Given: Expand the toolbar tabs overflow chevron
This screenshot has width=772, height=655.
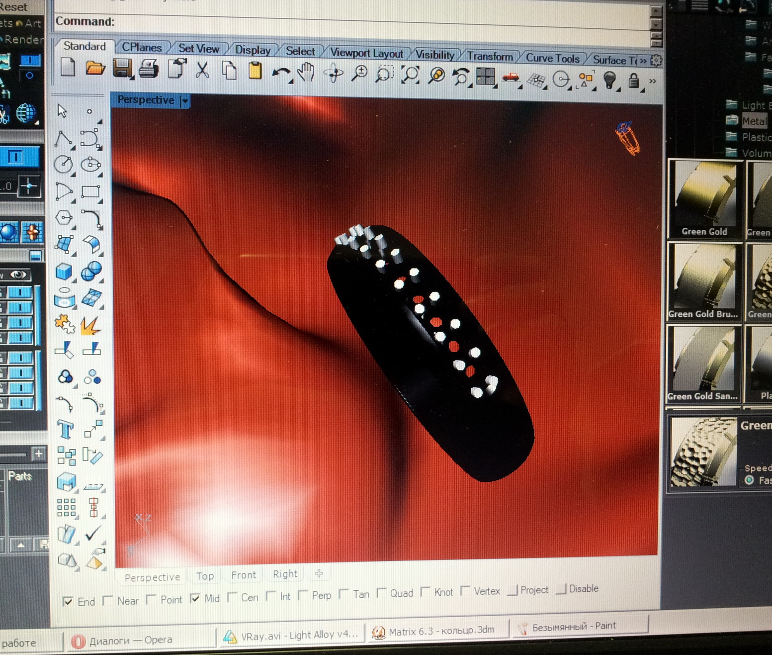Looking at the screenshot, I should [643, 61].
